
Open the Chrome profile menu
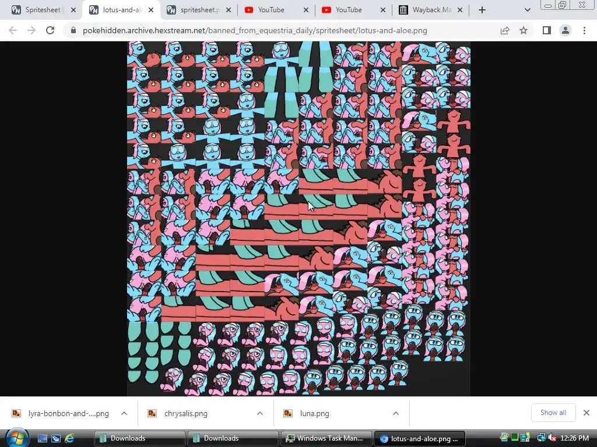(566, 30)
